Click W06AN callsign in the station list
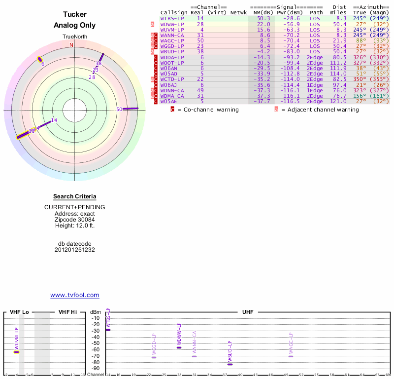Viewport: 394px width, 379px height. (170, 68)
